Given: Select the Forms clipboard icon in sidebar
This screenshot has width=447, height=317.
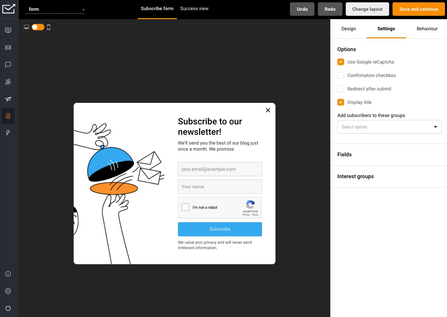Looking at the screenshot, I should pos(8,116).
